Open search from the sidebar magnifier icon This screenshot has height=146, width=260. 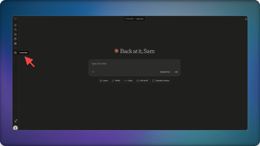tap(15, 30)
